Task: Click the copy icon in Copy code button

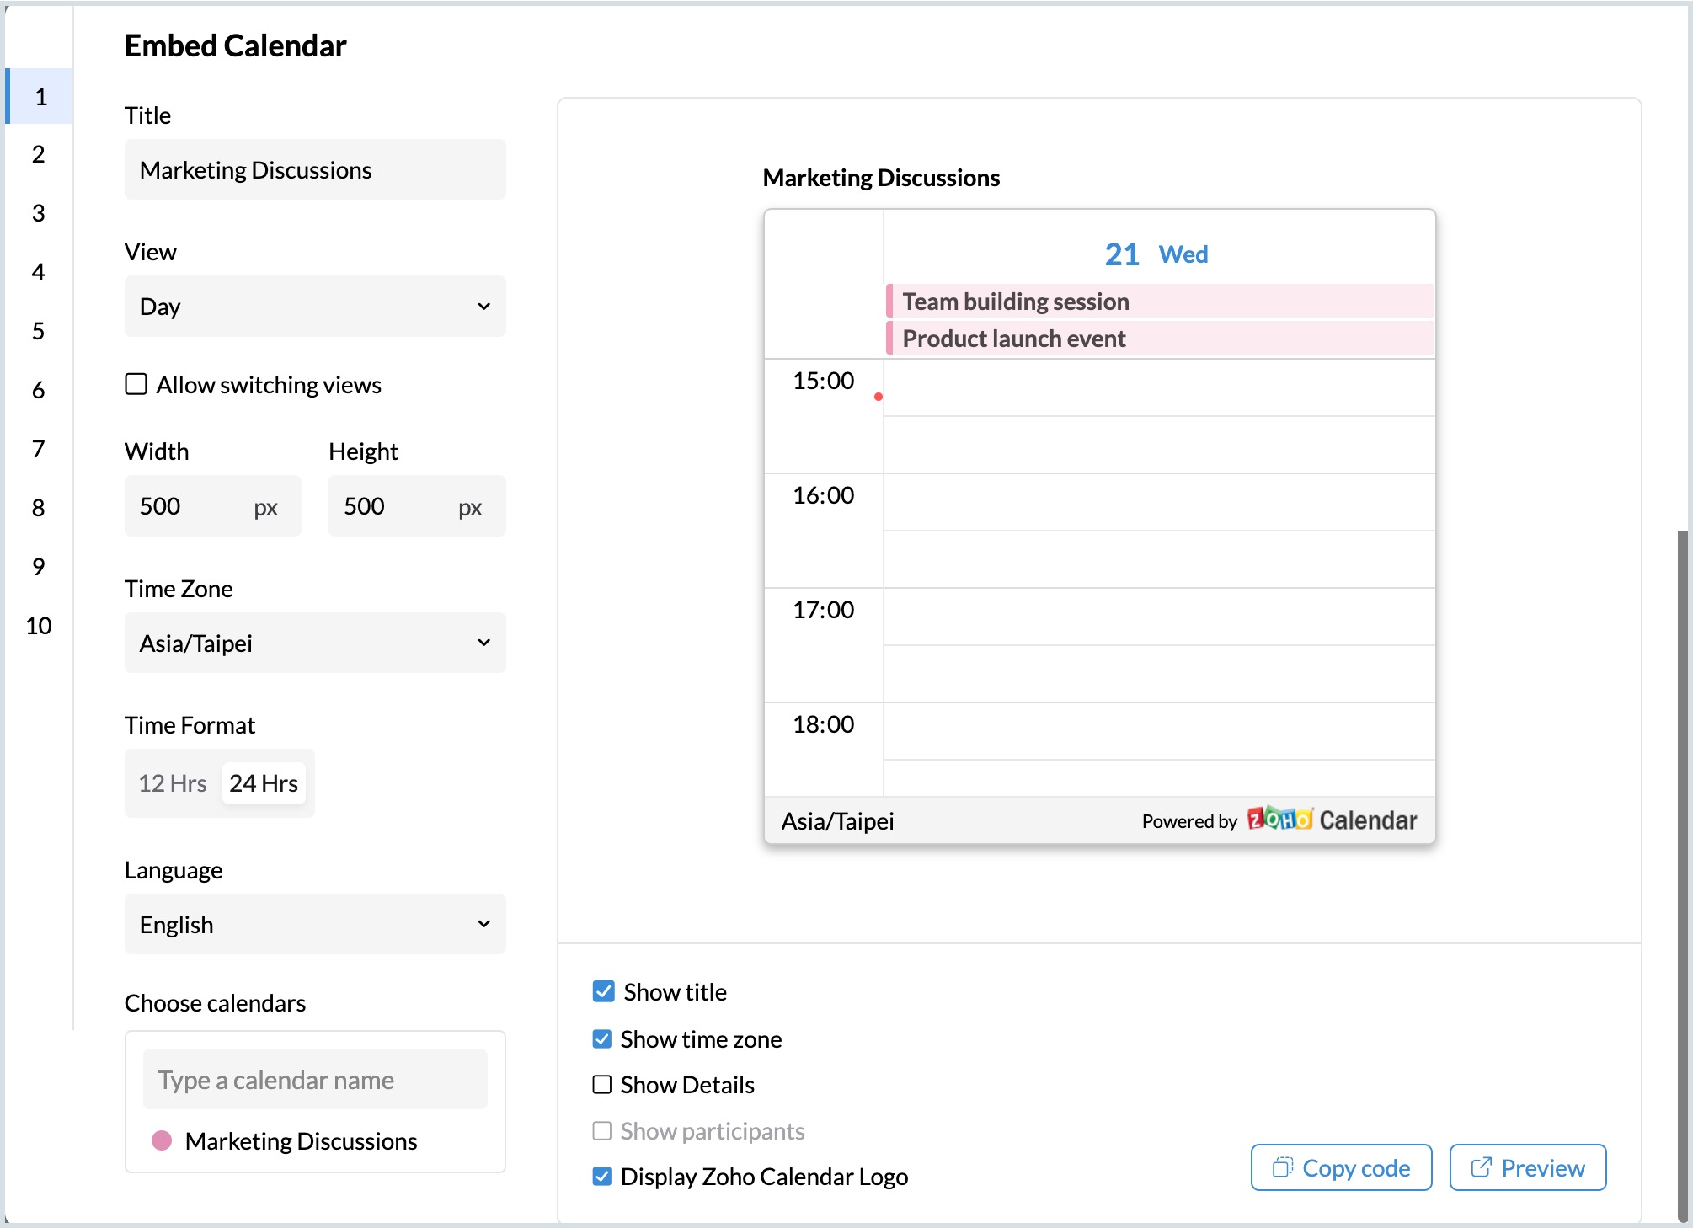Action: tap(1282, 1167)
